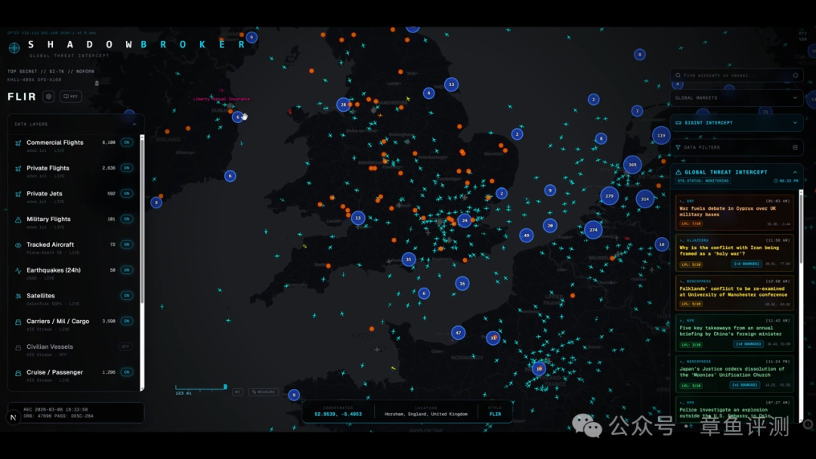The width and height of the screenshot is (816, 459).
Task: Turn off the Private Flights layer
Action: (x=126, y=168)
